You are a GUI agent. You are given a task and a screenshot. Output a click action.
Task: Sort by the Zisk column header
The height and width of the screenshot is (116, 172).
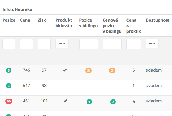(x=42, y=20)
